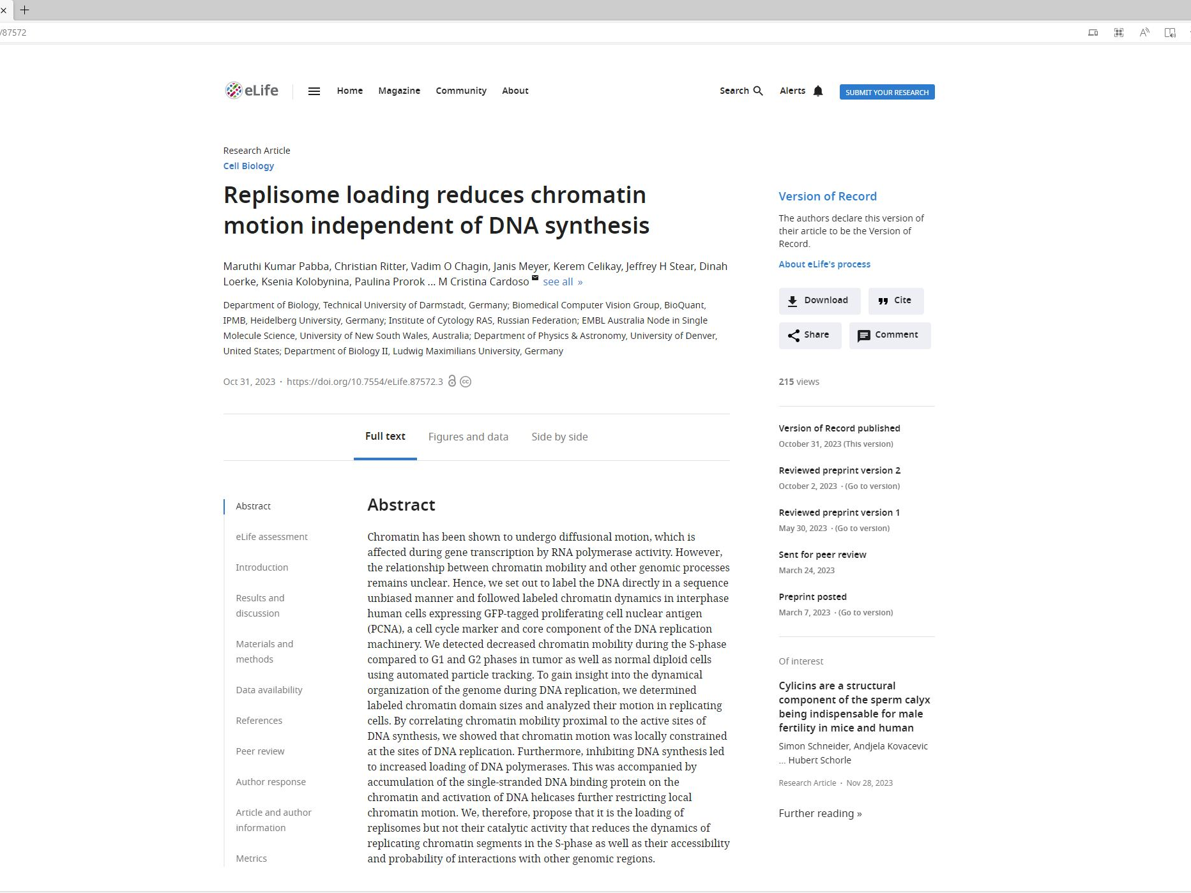Open the Magazine menu item
Viewport: 1191px width, 893px height.
(399, 91)
